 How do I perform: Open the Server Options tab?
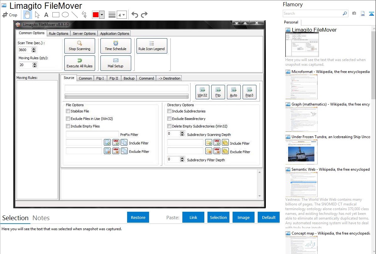(84, 34)
